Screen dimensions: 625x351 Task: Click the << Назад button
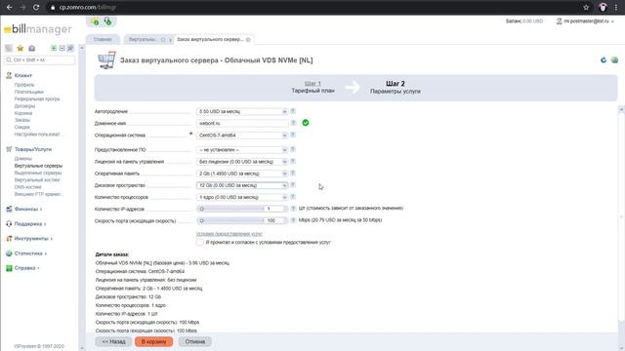[113, 341]
